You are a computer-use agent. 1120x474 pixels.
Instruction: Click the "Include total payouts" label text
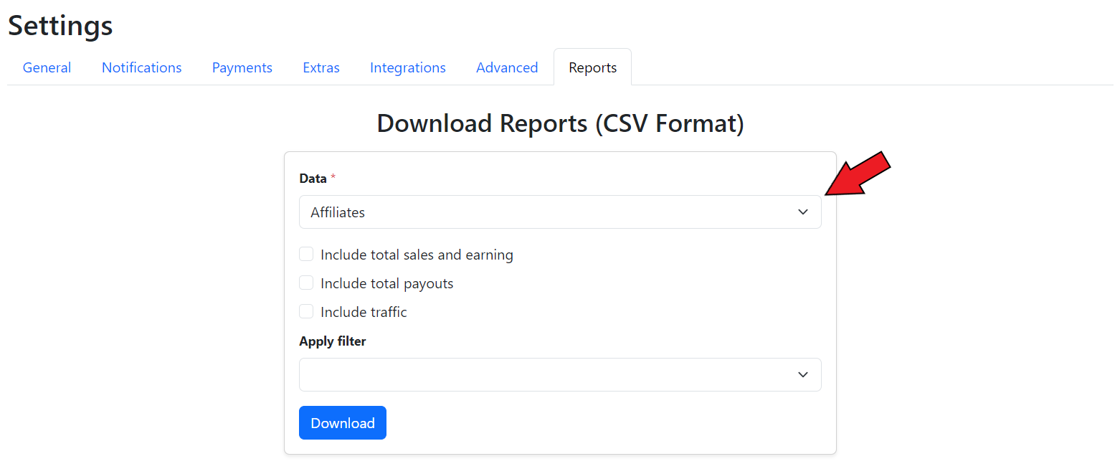coord(386,283)
